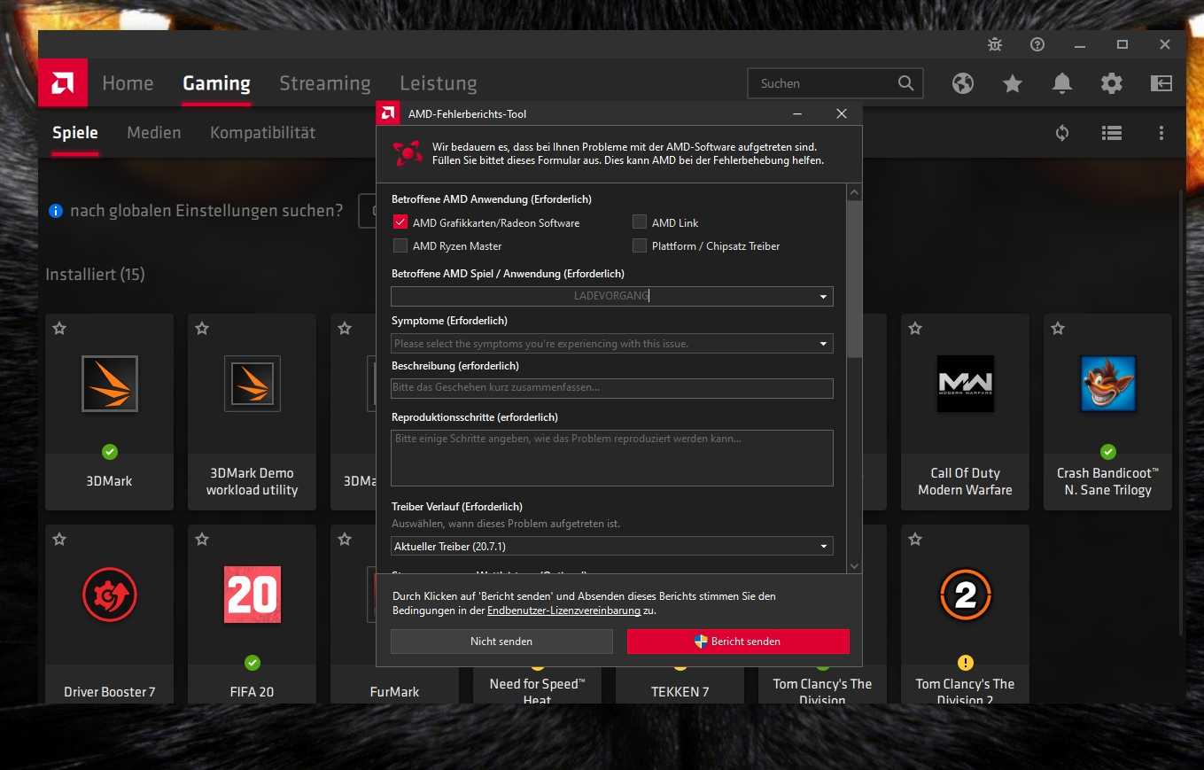Screen dimensions: 1204x770
Task: Click the Beschreibung text field
Action: click(x=612, y=388)
